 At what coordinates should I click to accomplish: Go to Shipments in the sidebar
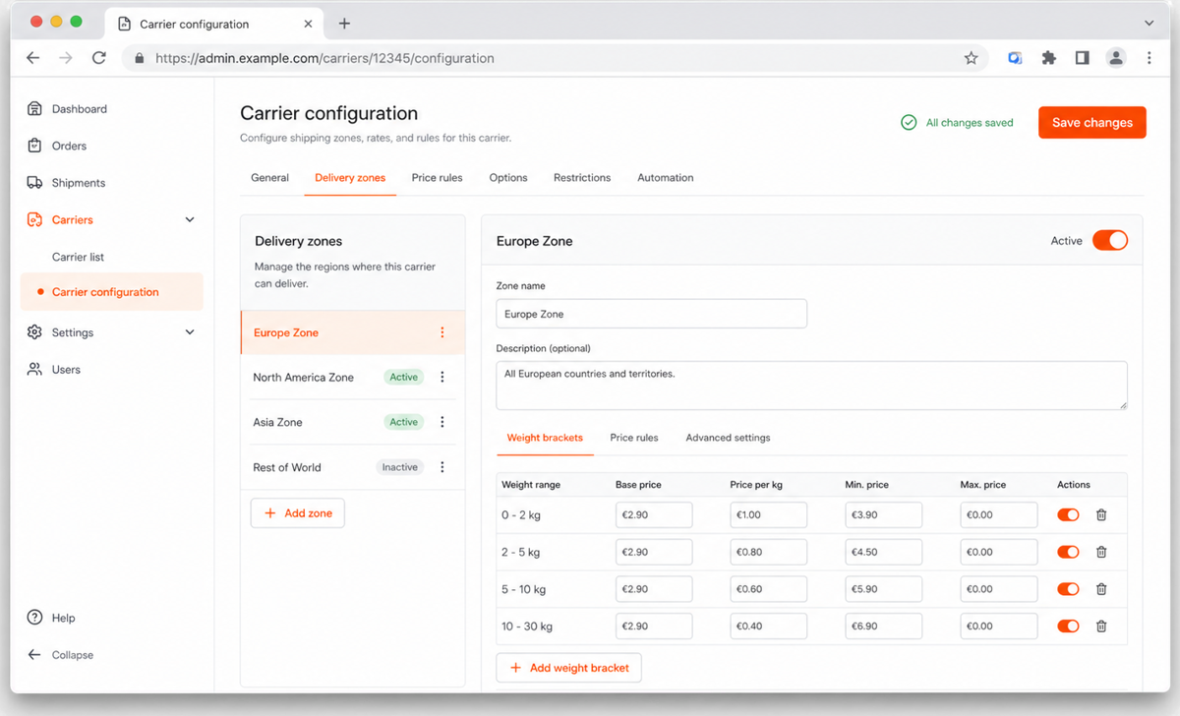tap(66, 183)
